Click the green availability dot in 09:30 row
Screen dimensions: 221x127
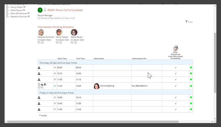[x=191, y=67]
